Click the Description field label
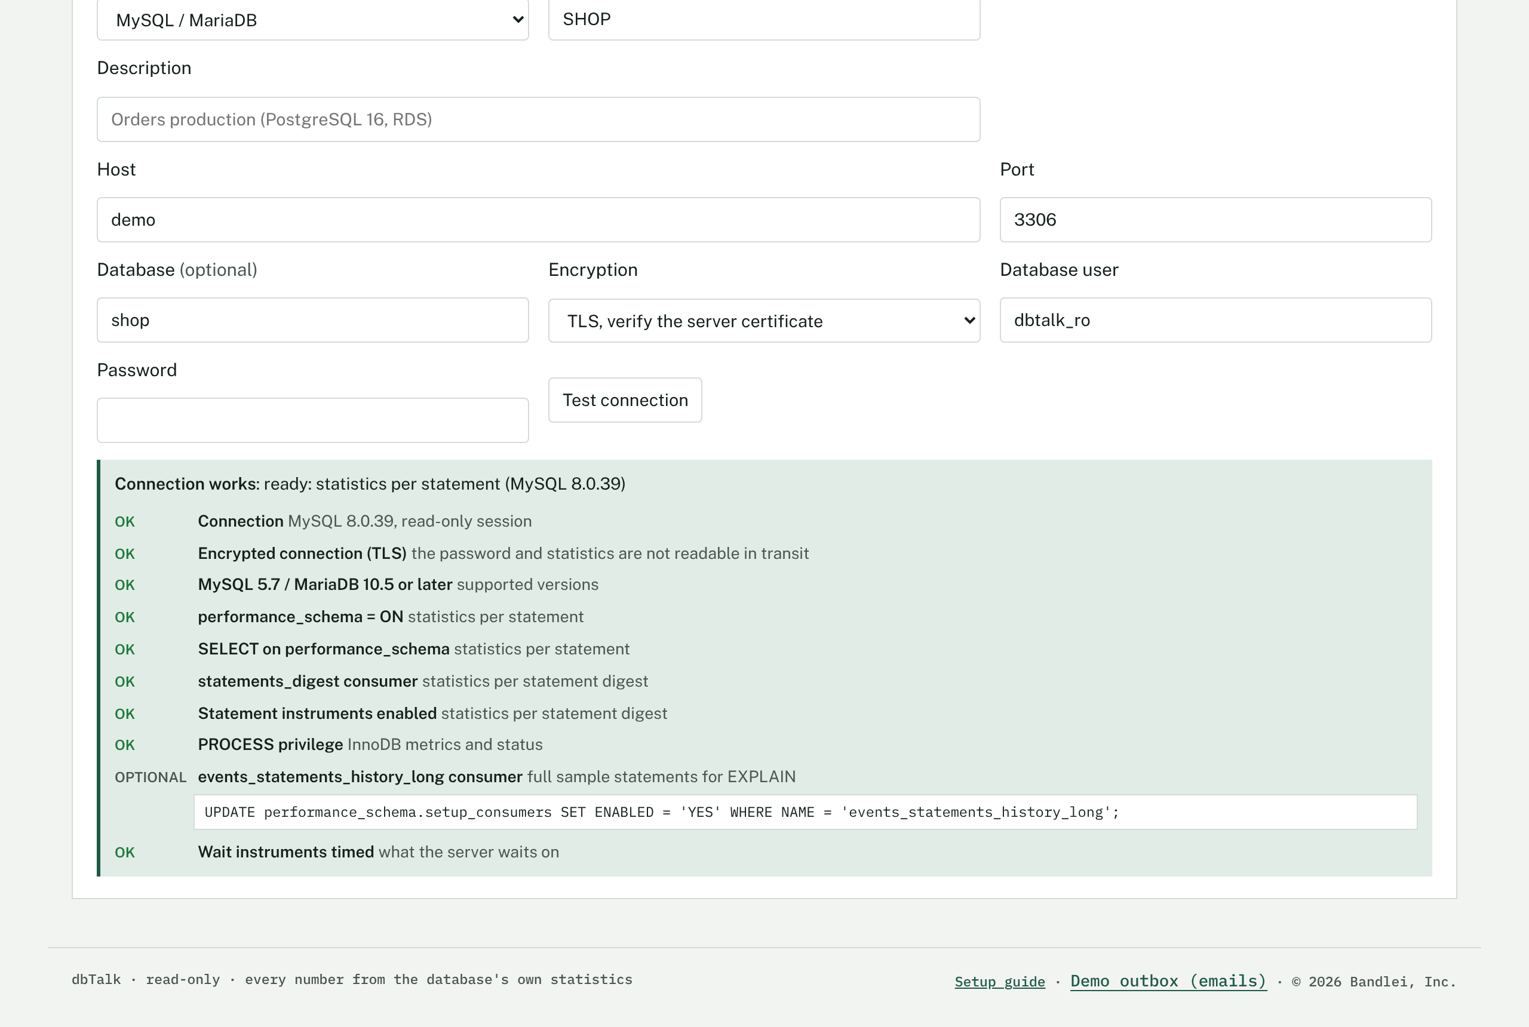Image resolution: width=1529 pixels, height=1027 pixels. tap(144, 68)
